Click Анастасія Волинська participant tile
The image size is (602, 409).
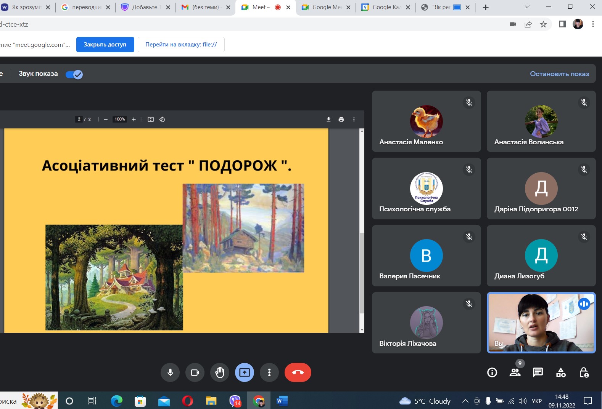[541, 121]
